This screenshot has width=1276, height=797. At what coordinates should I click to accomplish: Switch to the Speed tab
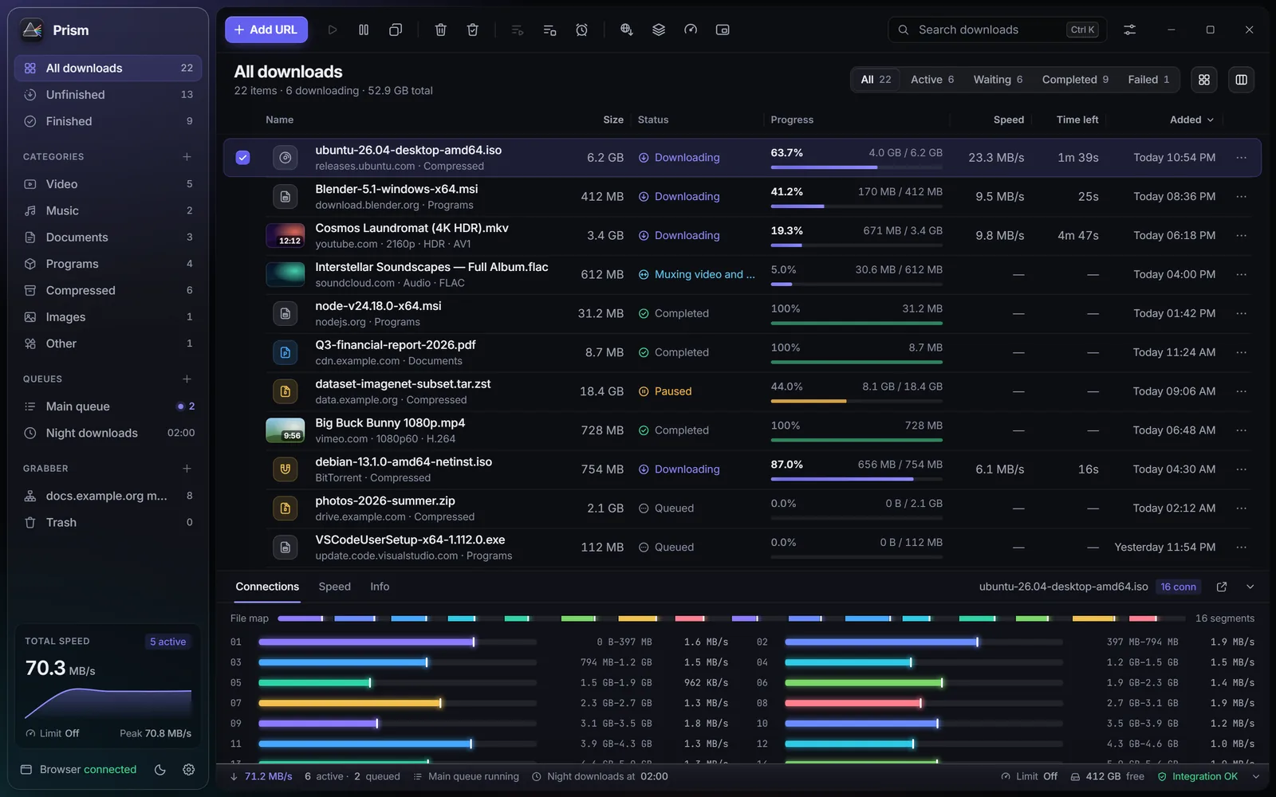pos(335,587)
